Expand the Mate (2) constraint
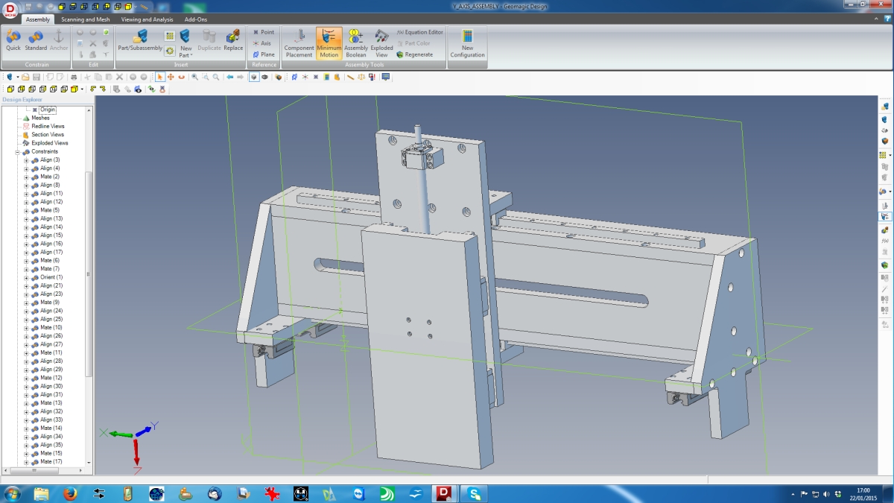 click(x=26, y=177)
